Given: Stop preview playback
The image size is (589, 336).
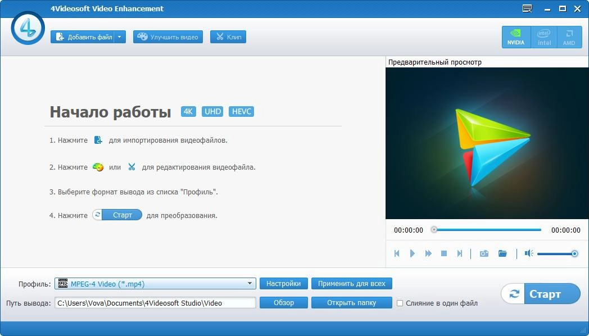Looking at the screenshot, I should [x=444, y=253].
